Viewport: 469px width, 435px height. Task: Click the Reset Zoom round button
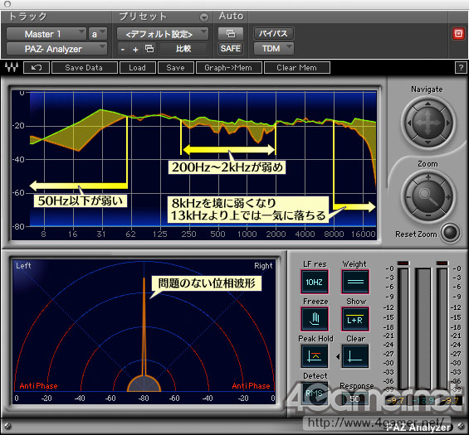tap(451, 232)
